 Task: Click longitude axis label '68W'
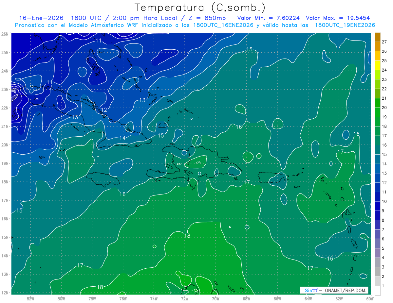(247, 298)
